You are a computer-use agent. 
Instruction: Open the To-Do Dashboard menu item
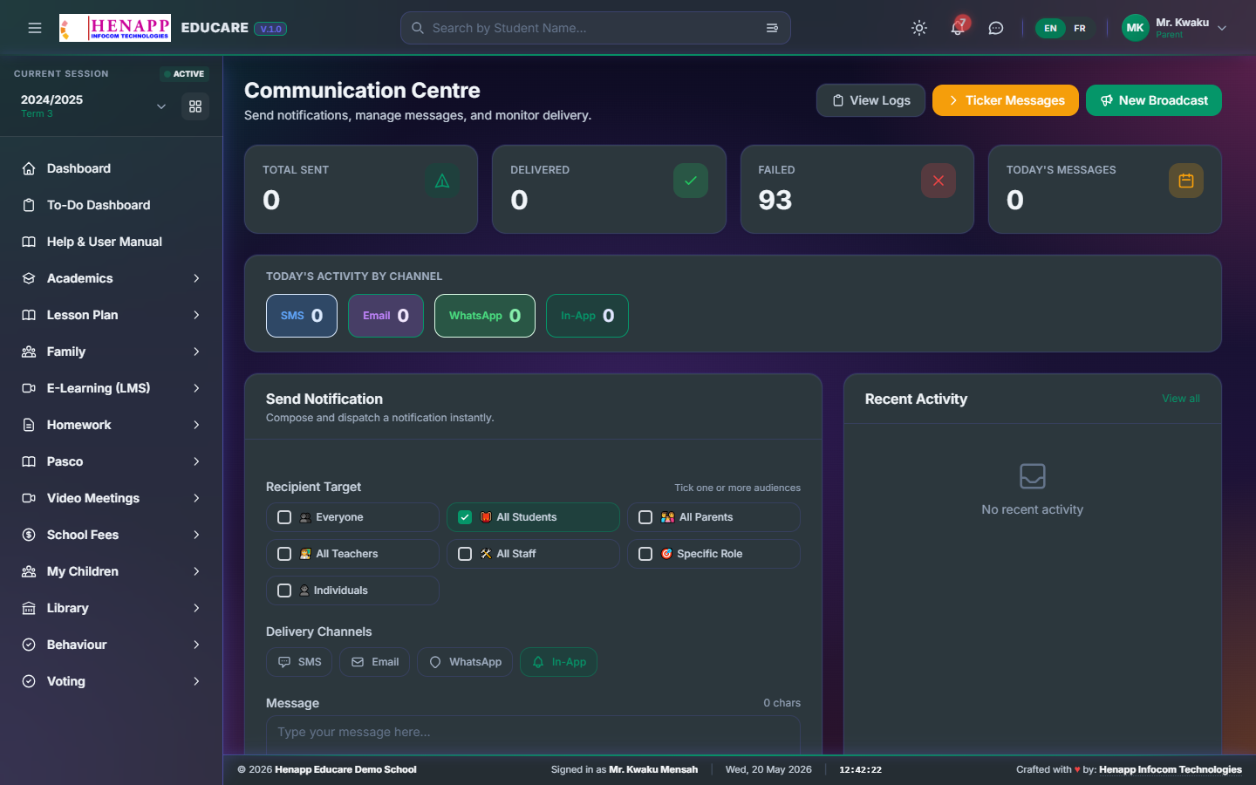[112, 205]
